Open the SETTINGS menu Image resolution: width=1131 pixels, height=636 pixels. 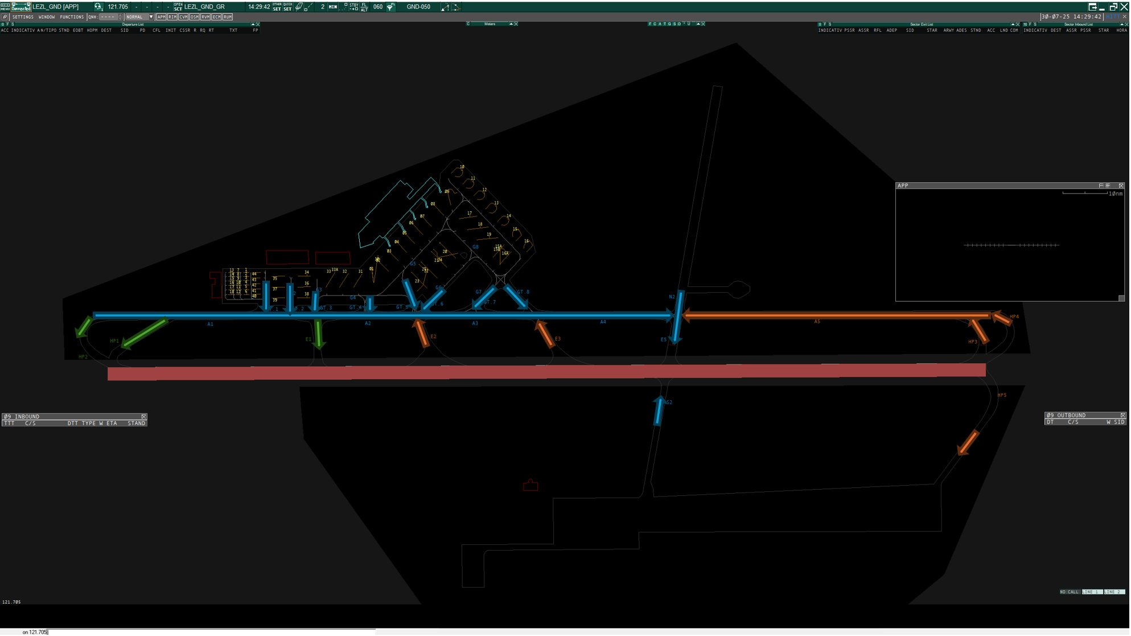pyautogui.click(x=23, y=17)
